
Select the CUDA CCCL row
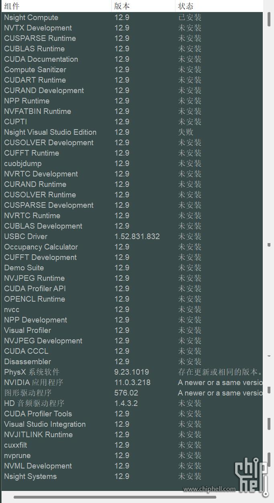coord(132,351)
